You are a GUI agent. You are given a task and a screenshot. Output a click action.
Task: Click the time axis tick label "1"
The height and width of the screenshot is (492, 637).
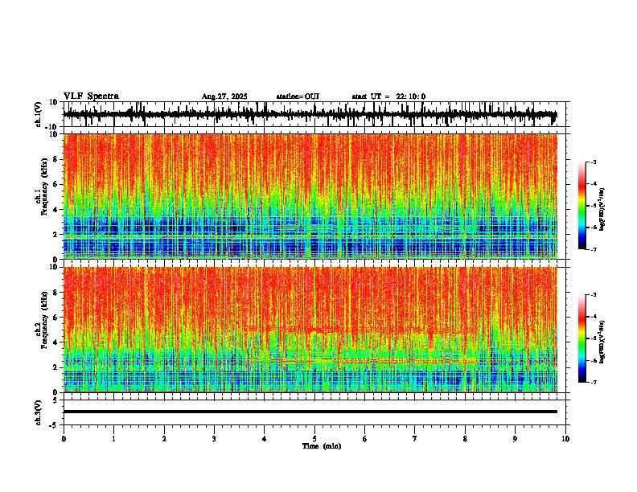113,439
